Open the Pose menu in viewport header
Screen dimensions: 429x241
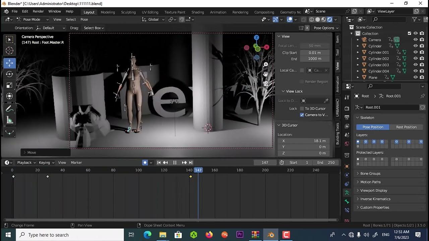(x=84, y=19)
